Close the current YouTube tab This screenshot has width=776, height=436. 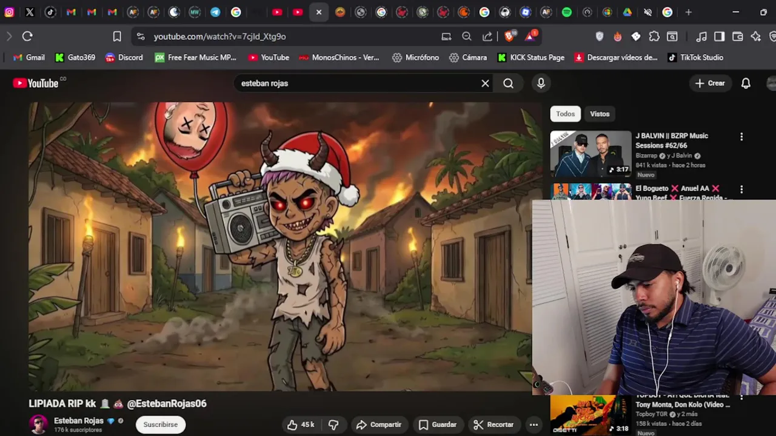(x=319, y=12)
